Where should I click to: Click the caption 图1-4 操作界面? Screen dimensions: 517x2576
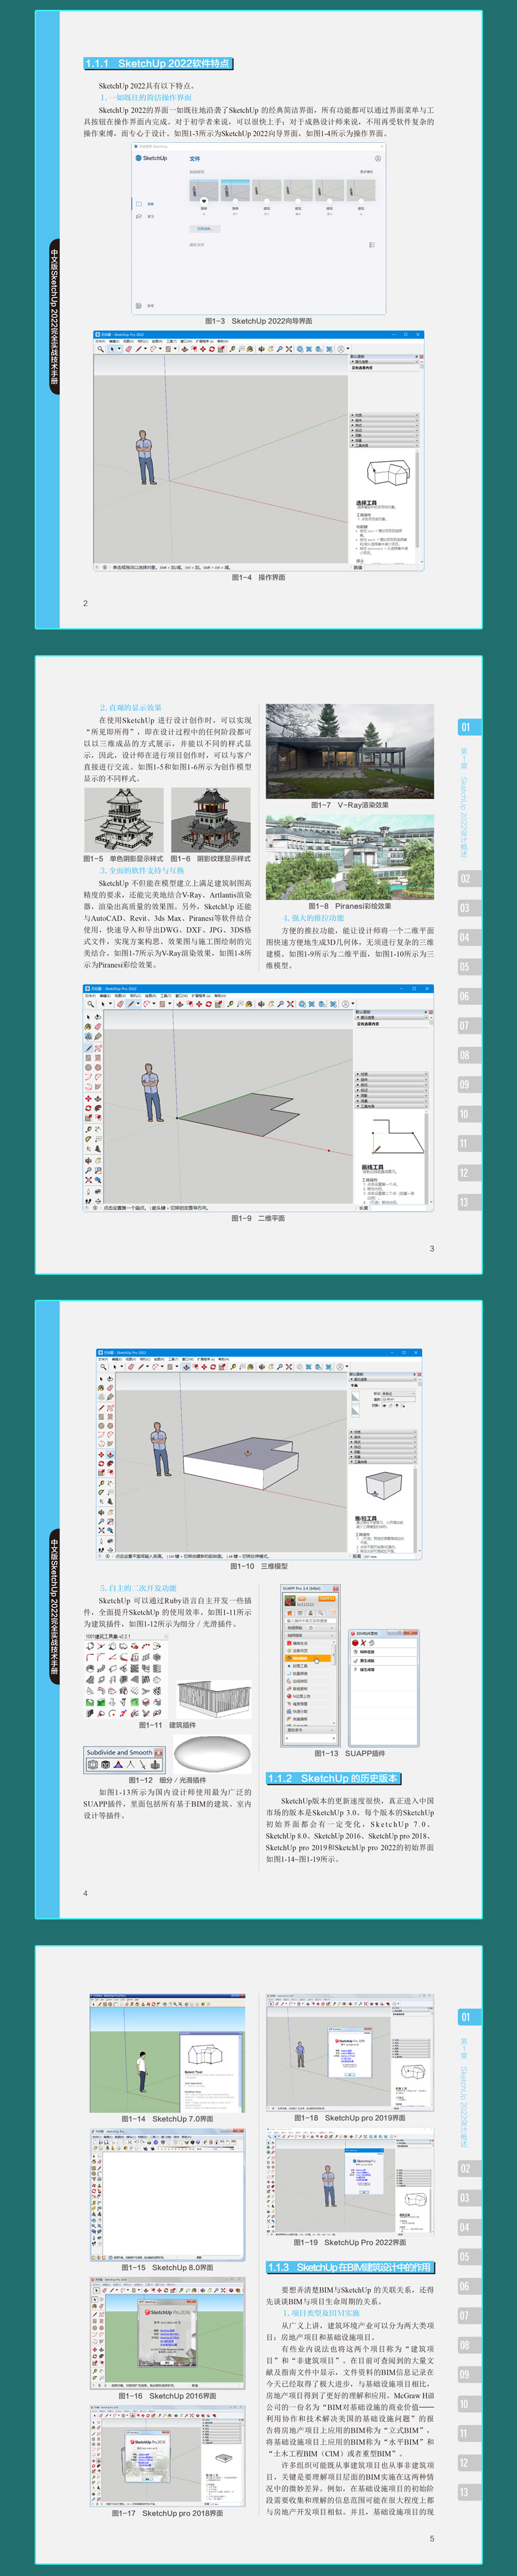click(258, 577)
